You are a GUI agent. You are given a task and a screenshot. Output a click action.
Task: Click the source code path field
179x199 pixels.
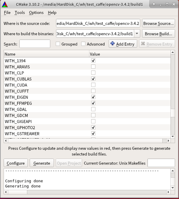point(98,23)
